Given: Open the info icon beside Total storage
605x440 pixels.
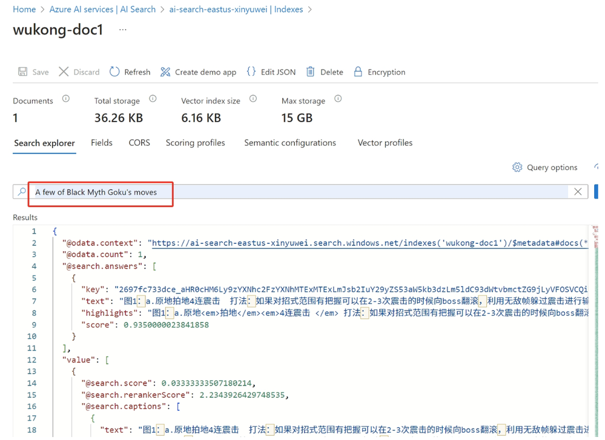Looking at the screenshot, I should (153, 99).
